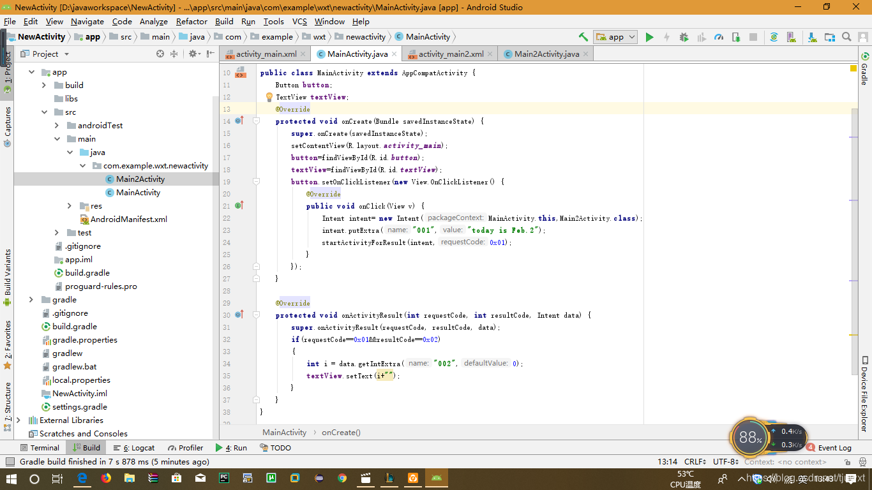Open the Profile app gauge icon
The height and width of the screenshot is (490, 872).
(719, 37)
